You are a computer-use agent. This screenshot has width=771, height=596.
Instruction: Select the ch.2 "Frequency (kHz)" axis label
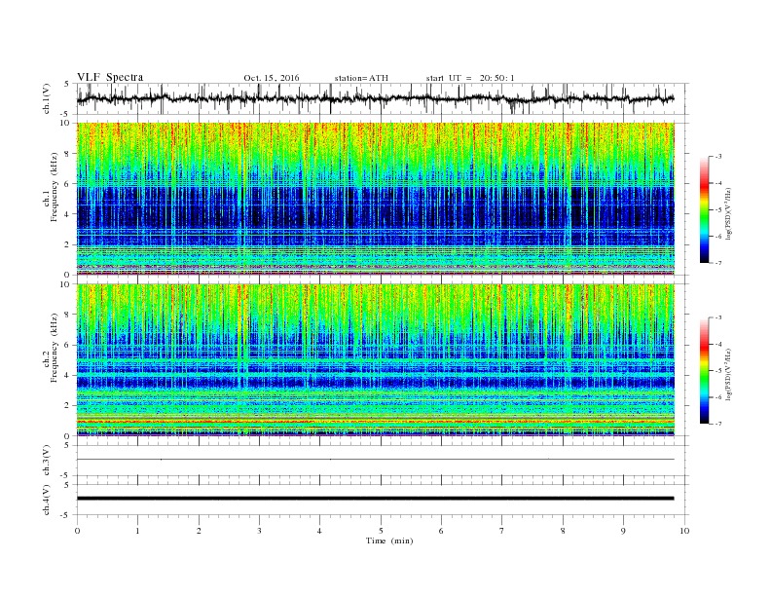coord(55,348)
